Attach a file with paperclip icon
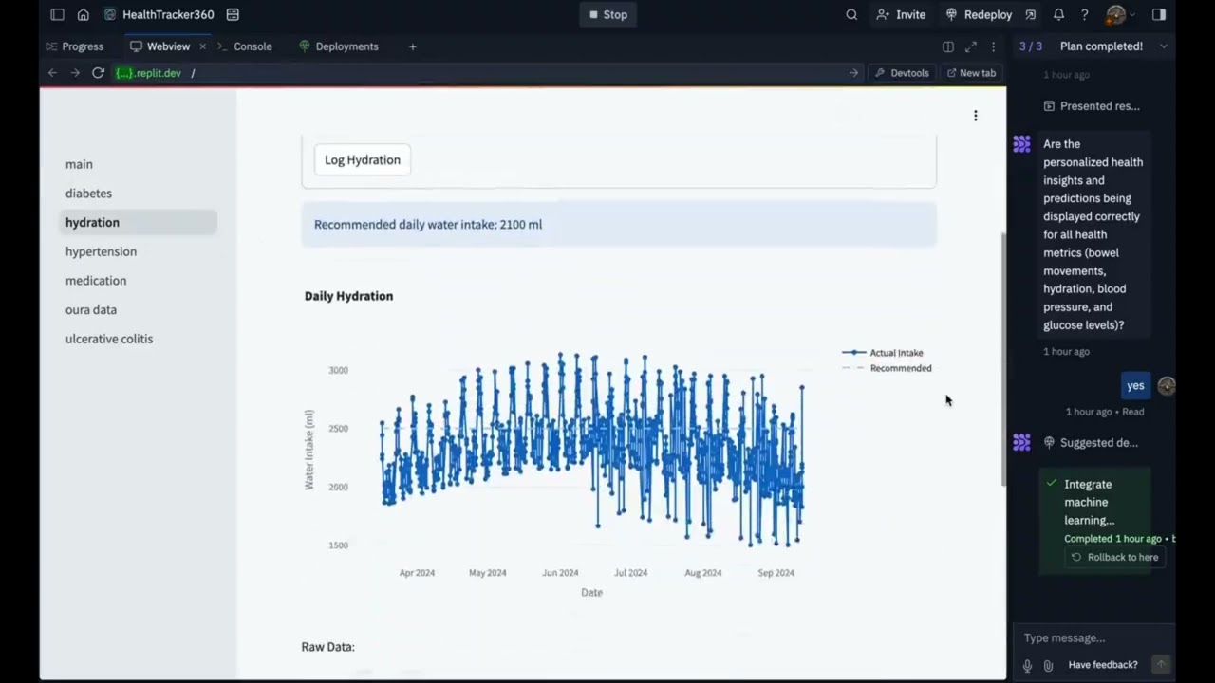Screen dimensions: 1215x683 pyautogui.click(x=1048, y=665)
